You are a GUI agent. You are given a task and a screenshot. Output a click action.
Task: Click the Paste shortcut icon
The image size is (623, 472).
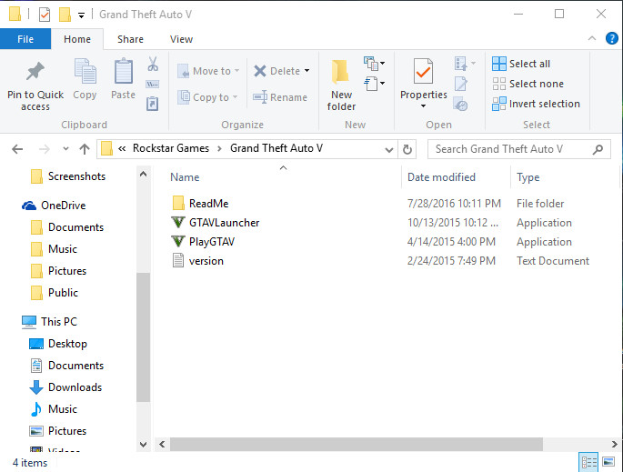[x=153, y=104]
